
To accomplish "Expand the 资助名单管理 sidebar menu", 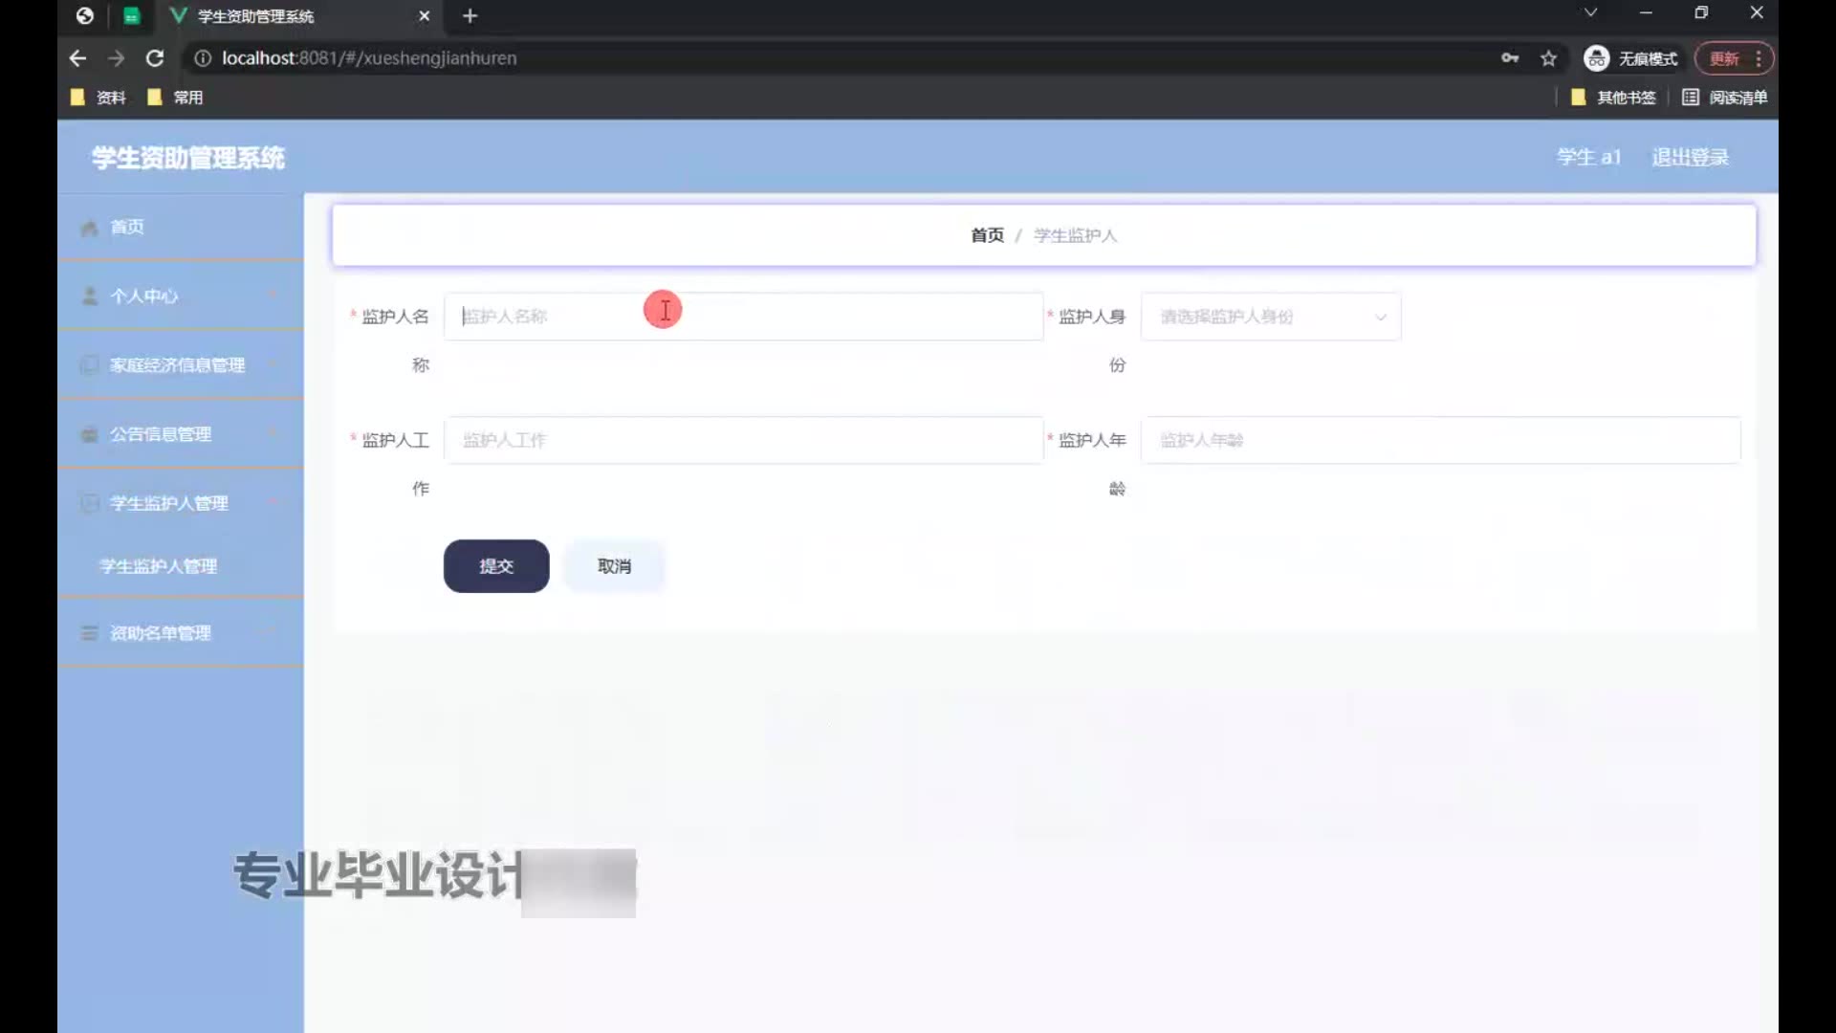I will tap(181, 632).
